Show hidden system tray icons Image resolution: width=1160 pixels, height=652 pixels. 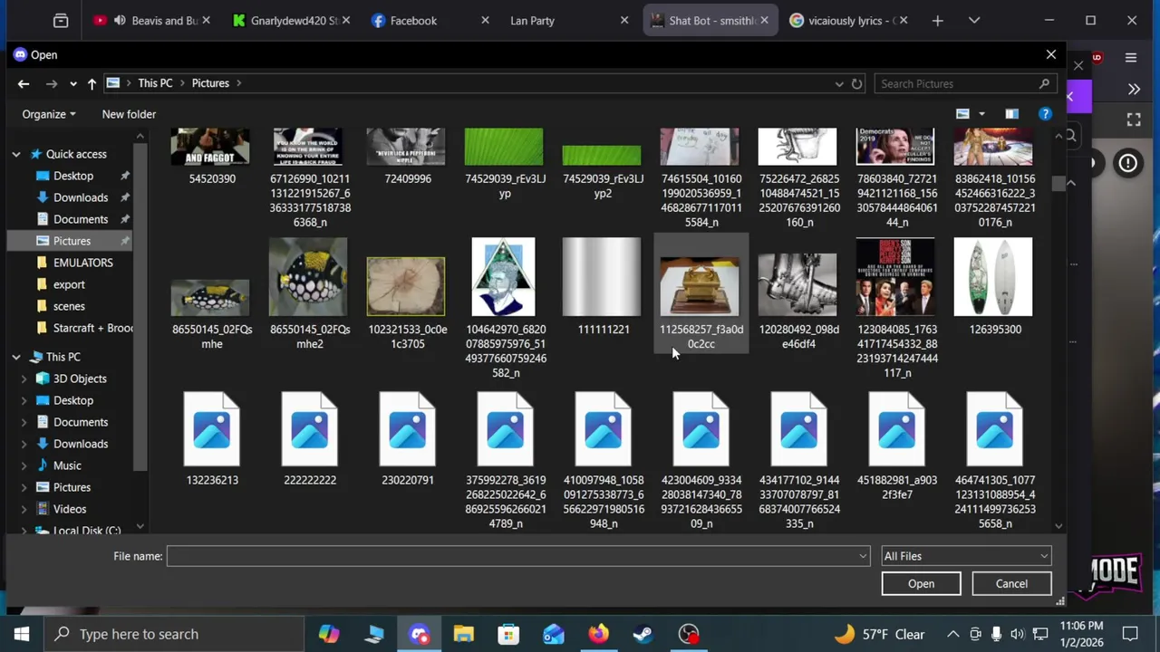[x=952, y=634]
